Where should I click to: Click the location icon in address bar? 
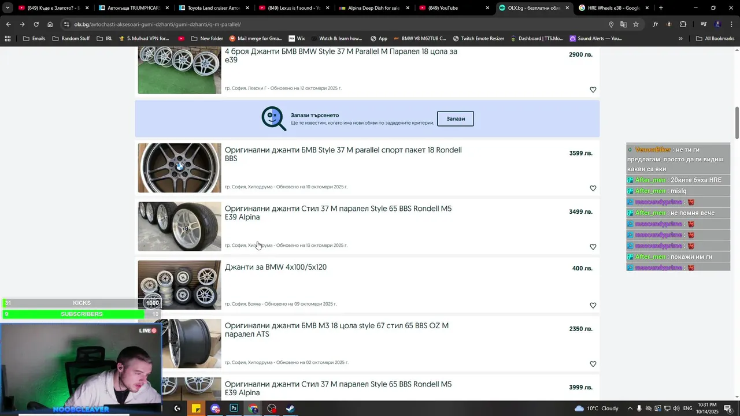pyautogui.click(x=611, y=24)
